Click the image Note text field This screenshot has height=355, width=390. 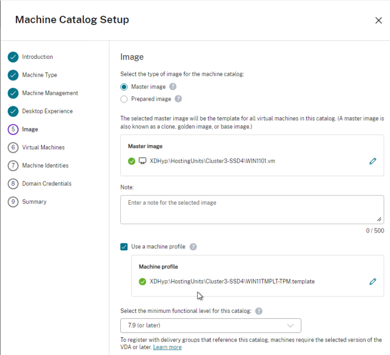(x=251, y=209)
